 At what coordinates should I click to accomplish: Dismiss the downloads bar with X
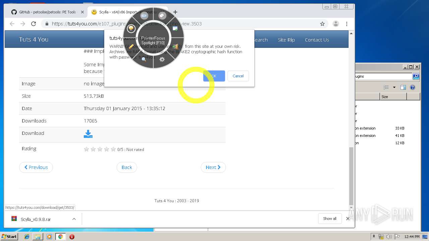(348, 219)
